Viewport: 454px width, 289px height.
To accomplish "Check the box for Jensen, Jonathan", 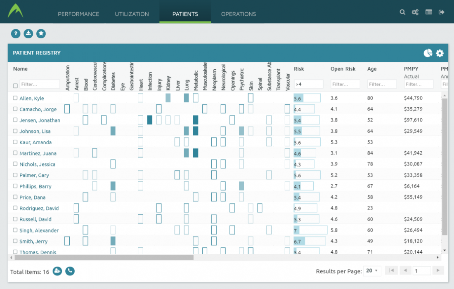I will pos(15,120).
